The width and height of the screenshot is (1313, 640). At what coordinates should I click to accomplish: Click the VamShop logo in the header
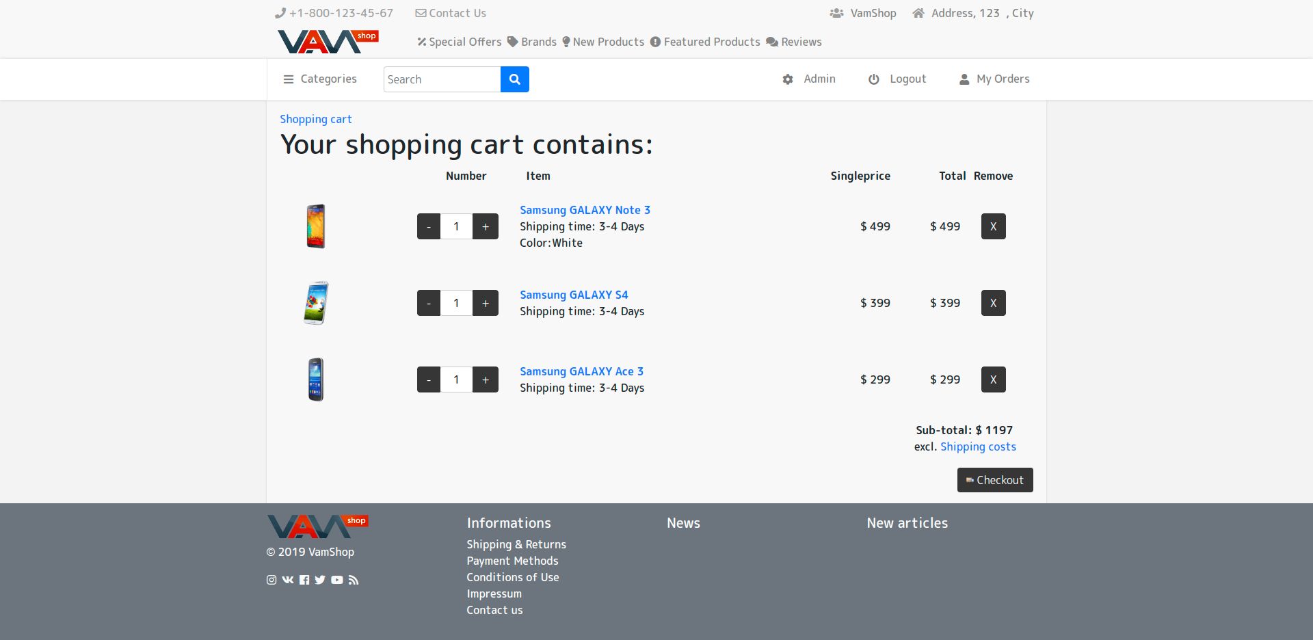tap(328, 42)
